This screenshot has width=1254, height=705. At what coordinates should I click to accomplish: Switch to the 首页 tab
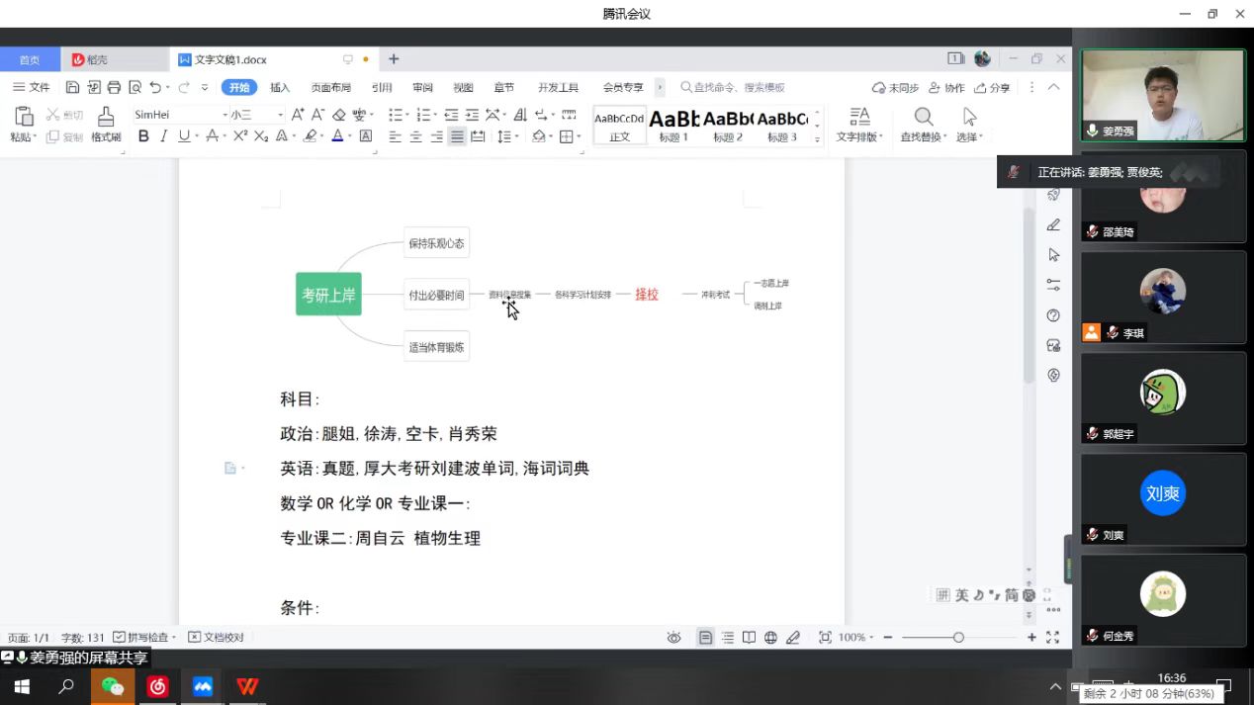coord(30,59)
